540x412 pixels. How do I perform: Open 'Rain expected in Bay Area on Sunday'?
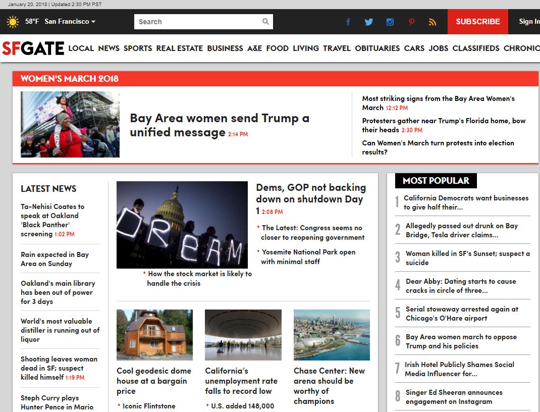(55, 259)
